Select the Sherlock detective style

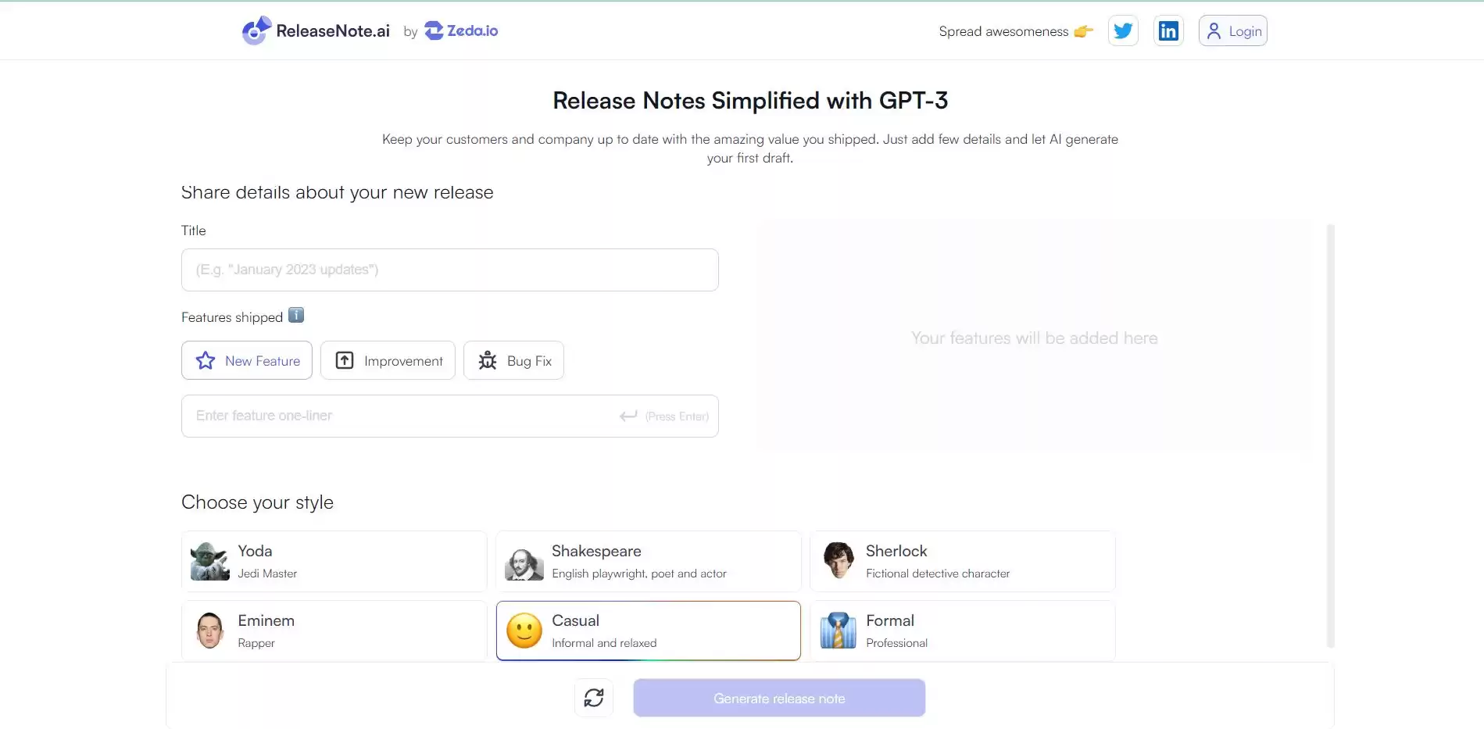click(x=960, y=560)
